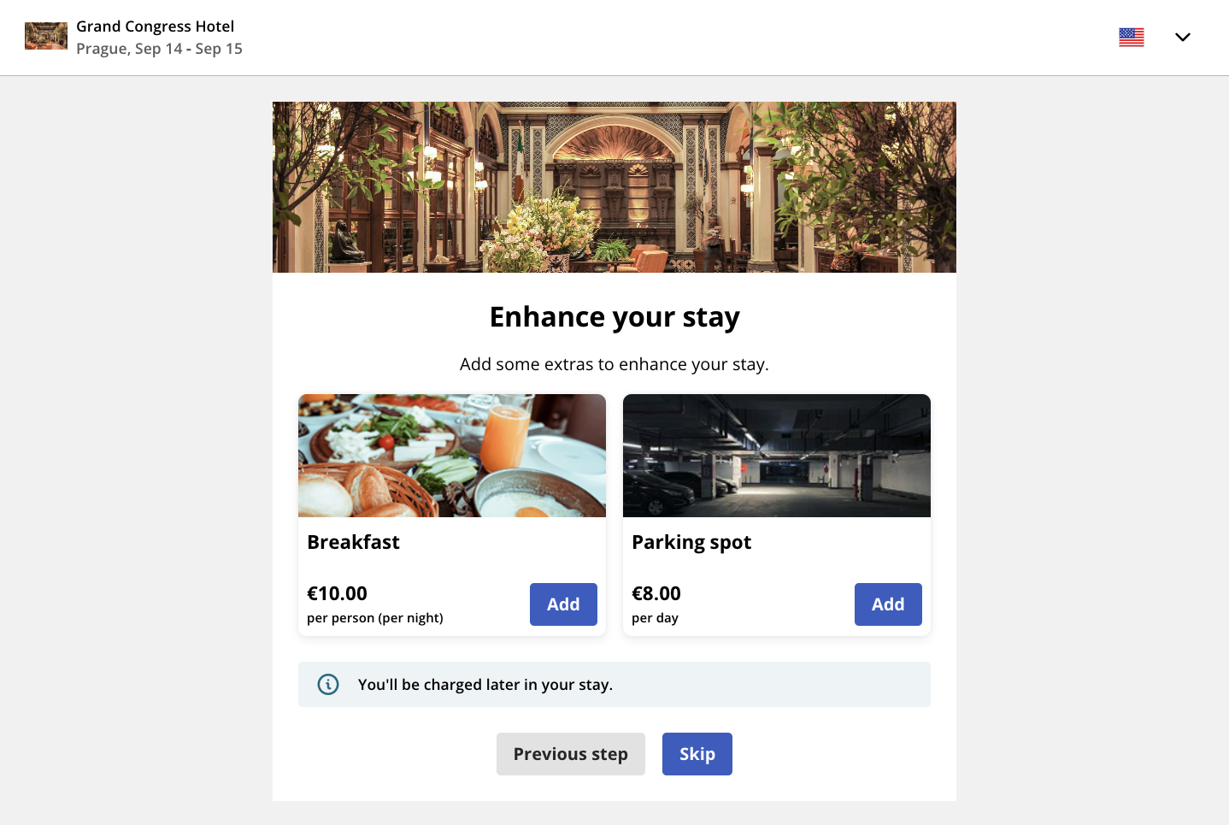The height and width of the screenshot is (825, 1229).
Task: Click the parking garage thumbnail image
Action: 776,455
